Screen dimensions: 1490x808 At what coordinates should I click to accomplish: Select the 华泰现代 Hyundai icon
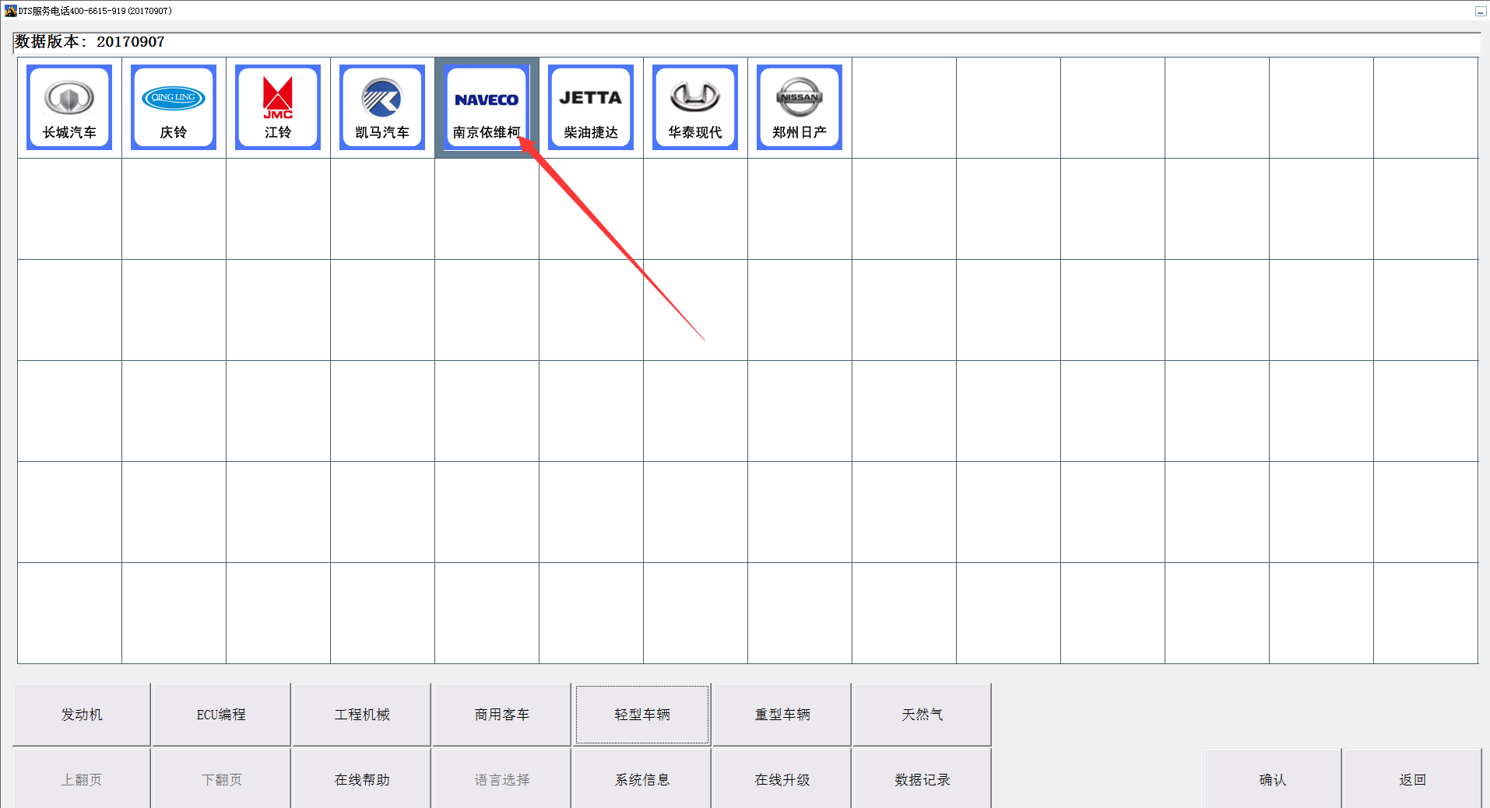[695, 107]
